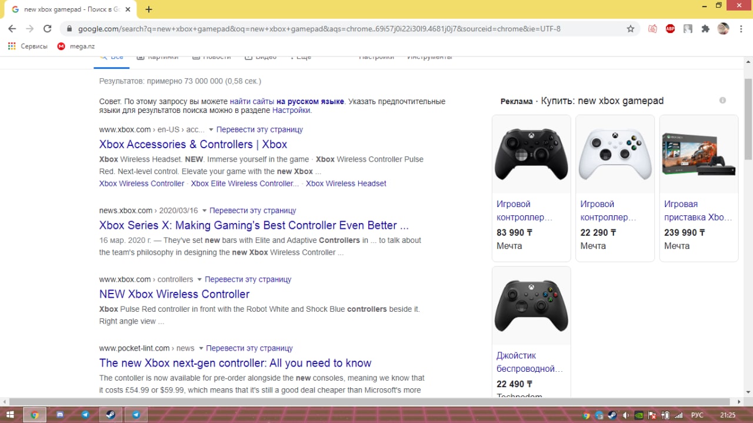Screen dimensions: 753x423
Task: Open the Xbox One X console bundle image
Action: click(x=699, y=154)
